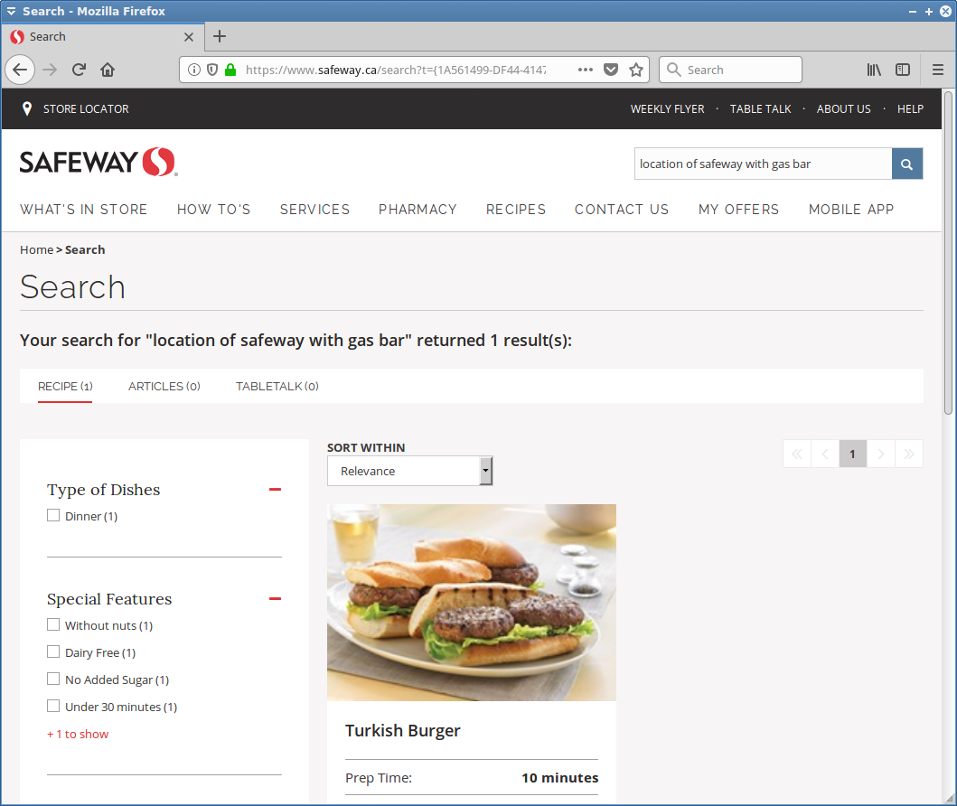The width and height of the screenshot is (957, 806).
Task: Open the MOBILE APP page
Action: click(850, 210)
